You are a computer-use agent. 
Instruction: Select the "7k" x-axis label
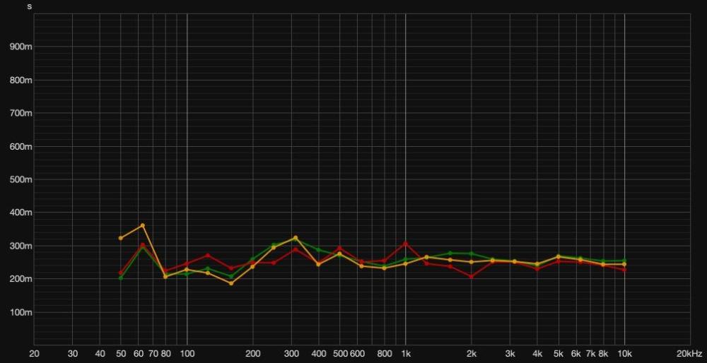pos(590,353)
